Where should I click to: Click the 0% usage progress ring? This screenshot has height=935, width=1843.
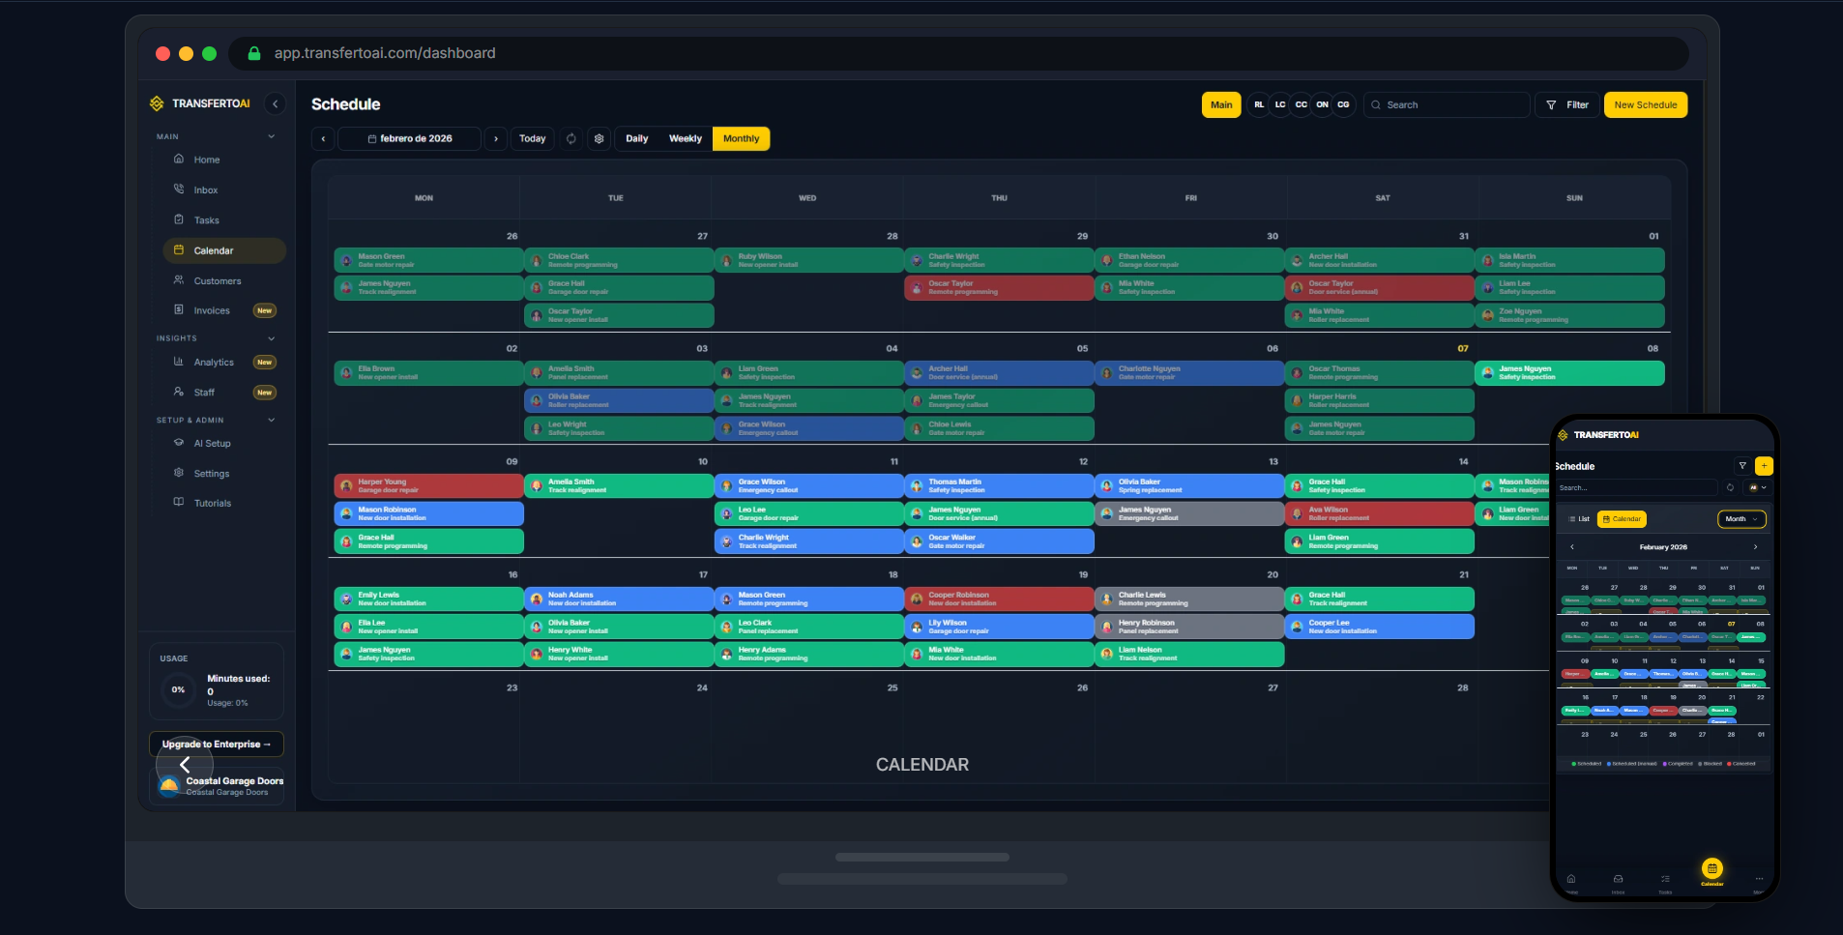pos(179,689)
